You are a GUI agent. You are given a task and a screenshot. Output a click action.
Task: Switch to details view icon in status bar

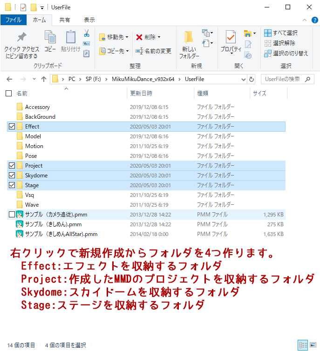[x=303, y=345]
